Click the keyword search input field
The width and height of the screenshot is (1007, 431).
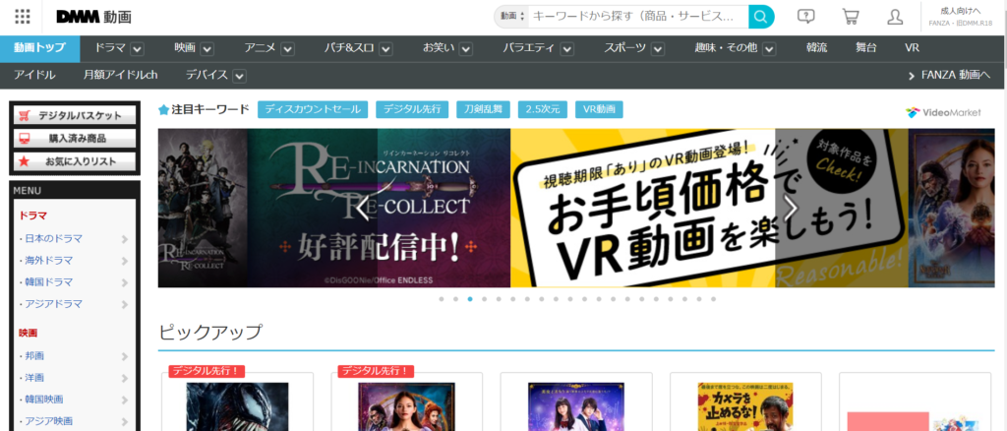(634, 17)
